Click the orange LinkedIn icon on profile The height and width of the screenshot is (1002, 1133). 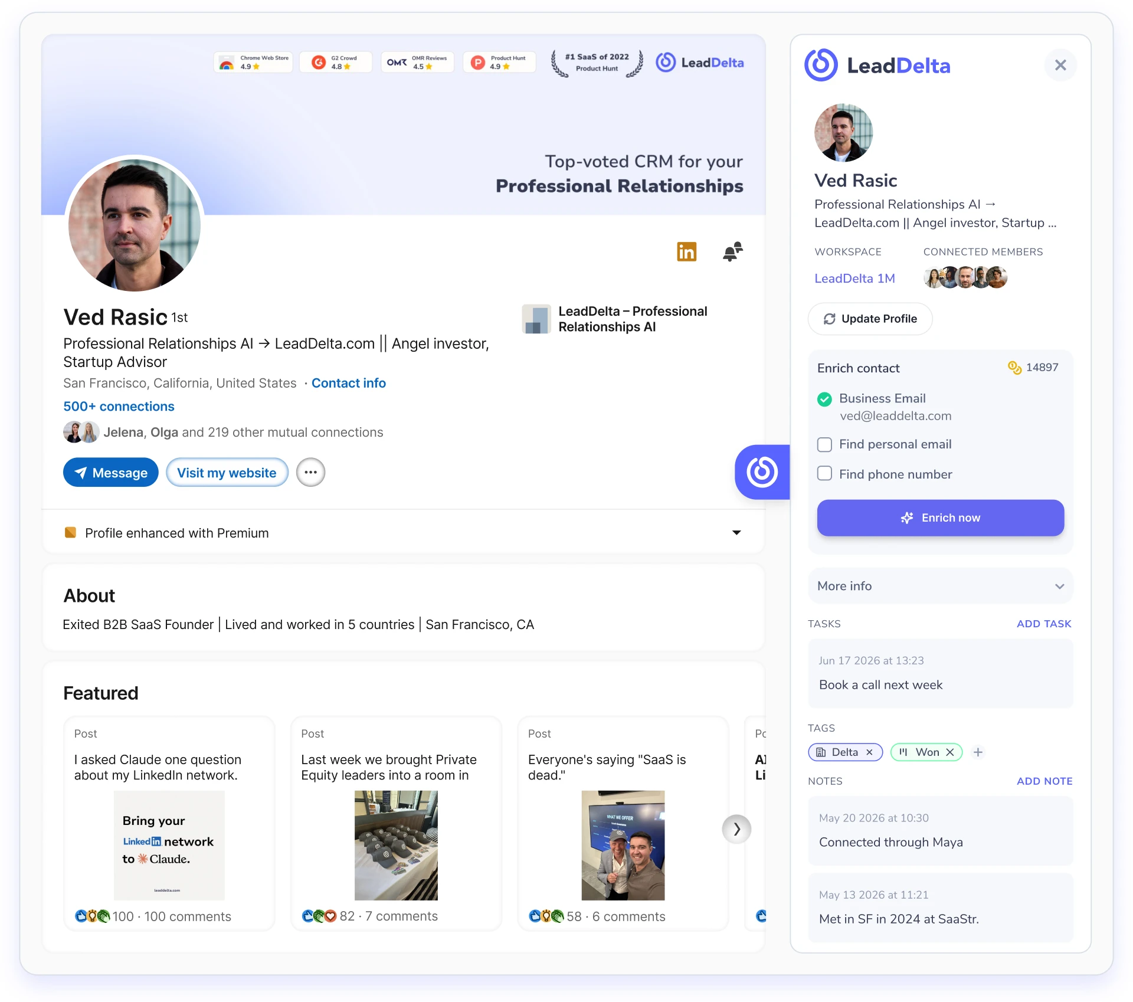(686, 252)
